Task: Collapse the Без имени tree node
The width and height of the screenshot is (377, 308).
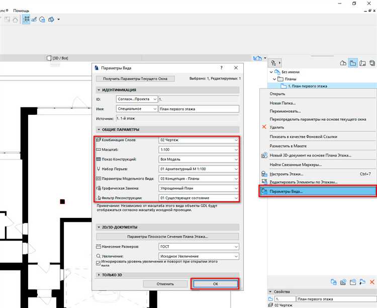Action: 271,72
